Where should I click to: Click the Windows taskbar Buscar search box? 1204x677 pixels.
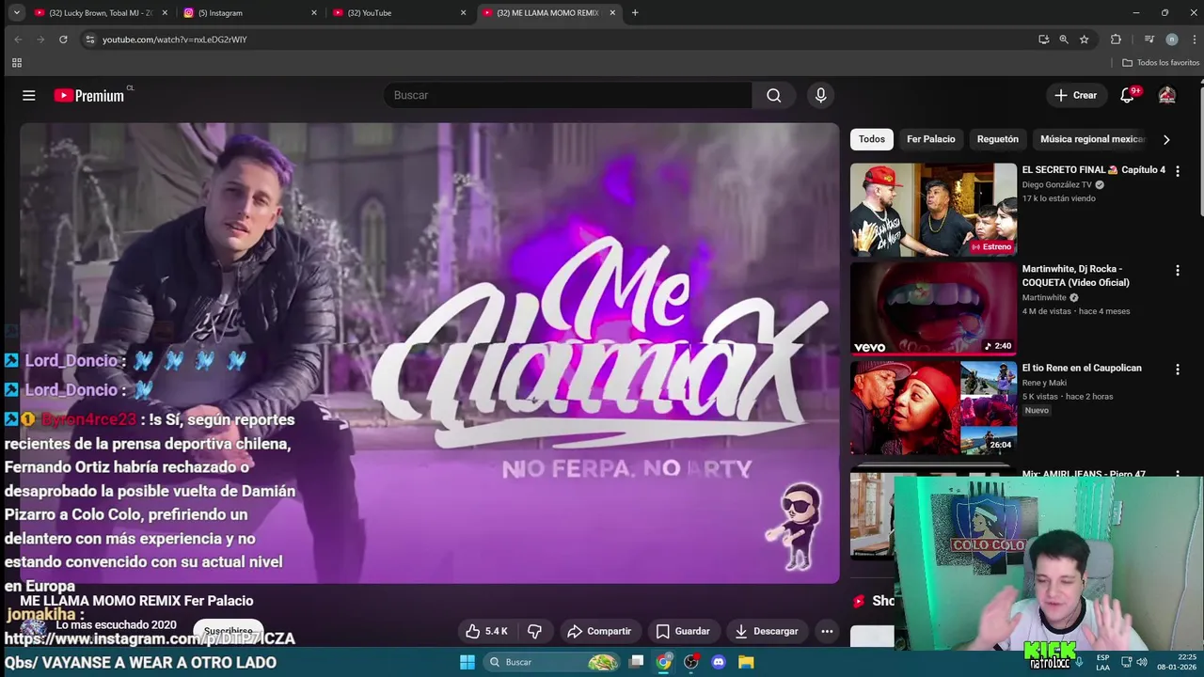(550, 662)
